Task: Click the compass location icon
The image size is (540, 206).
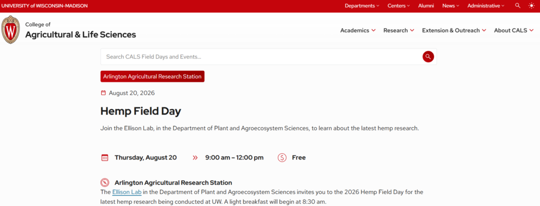Action: coord(105,183)
